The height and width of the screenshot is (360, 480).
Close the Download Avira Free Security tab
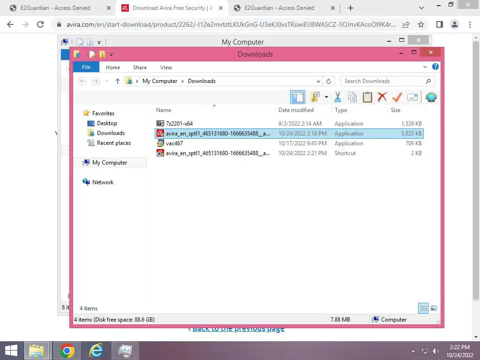point(221,8)
